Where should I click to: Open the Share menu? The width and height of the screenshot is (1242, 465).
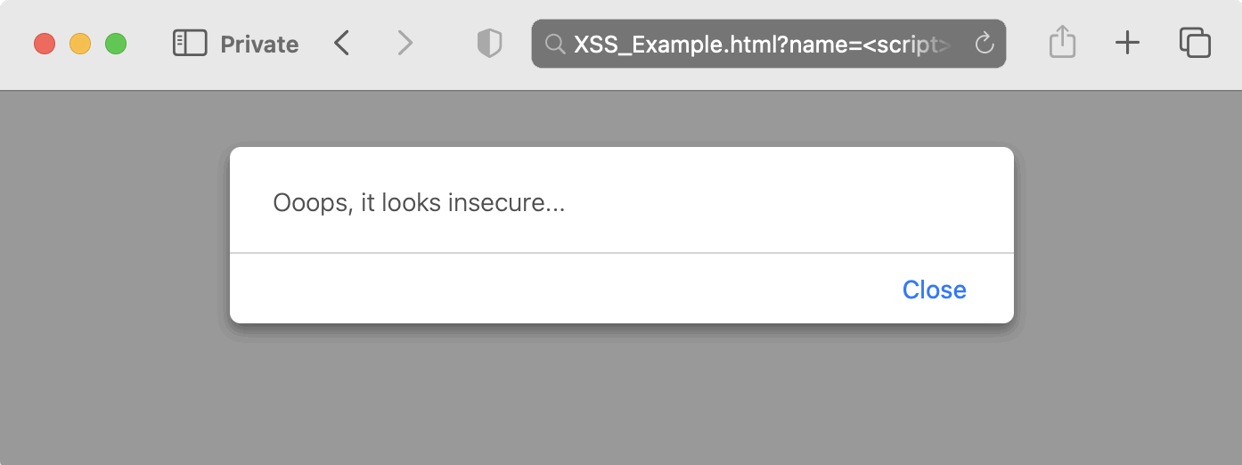click(x=1063, y=44)
